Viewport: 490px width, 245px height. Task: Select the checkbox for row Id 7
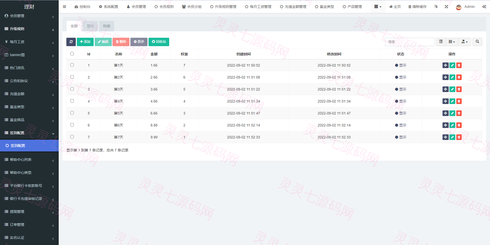[x=72, y=137]
